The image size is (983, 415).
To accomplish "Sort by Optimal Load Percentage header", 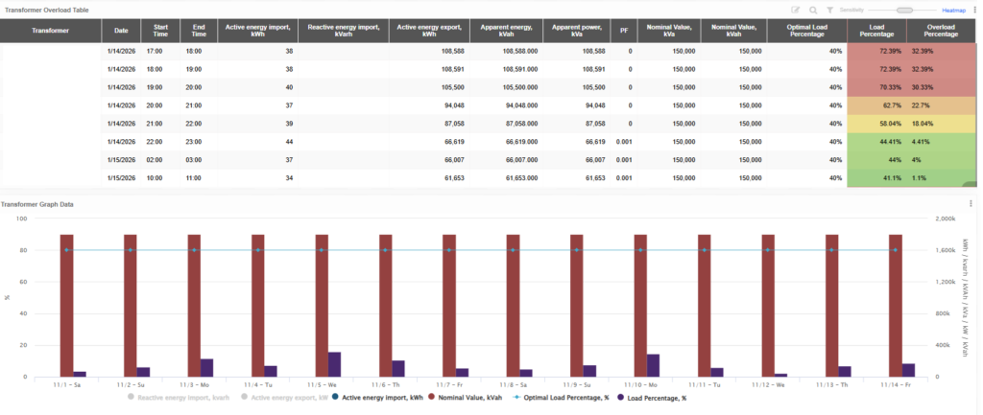I will click(806, 31).
